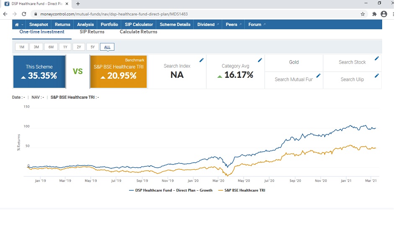Open the Forum external link

coord(257,25)
